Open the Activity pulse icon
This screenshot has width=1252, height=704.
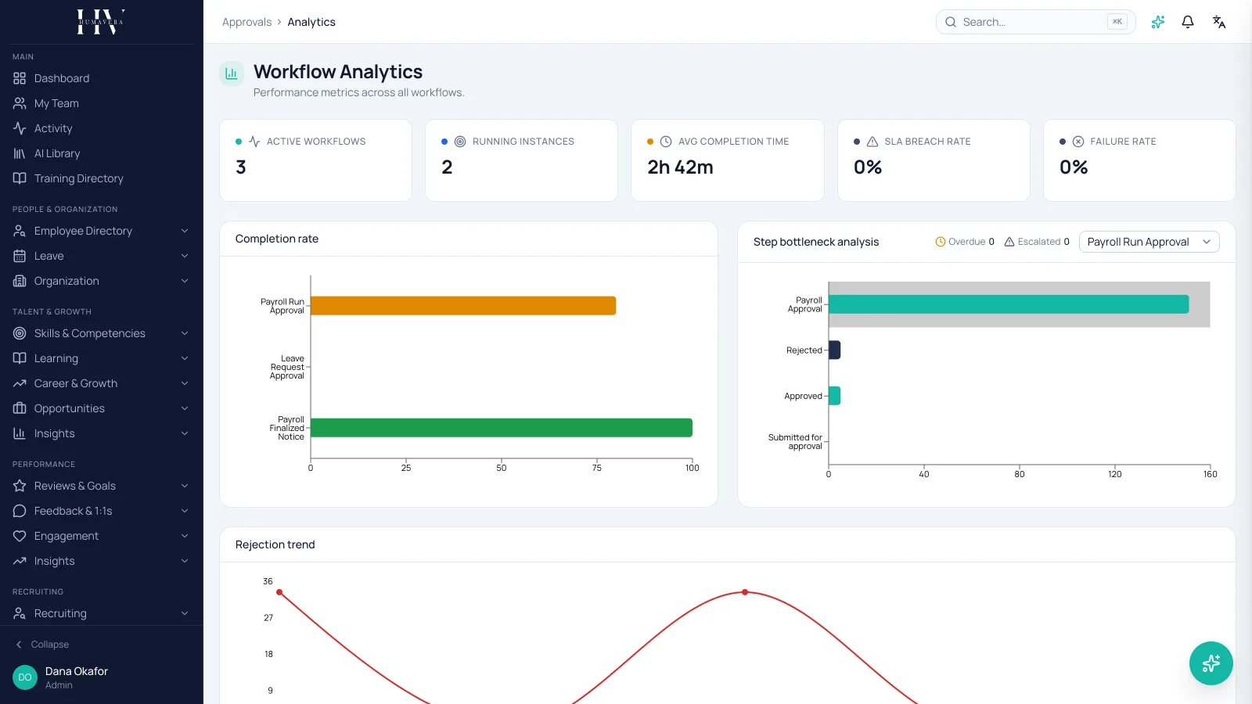20,128
